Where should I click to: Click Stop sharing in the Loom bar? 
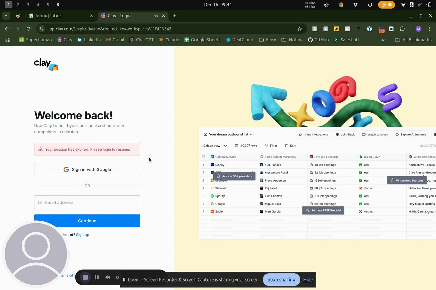pos(281,279)
